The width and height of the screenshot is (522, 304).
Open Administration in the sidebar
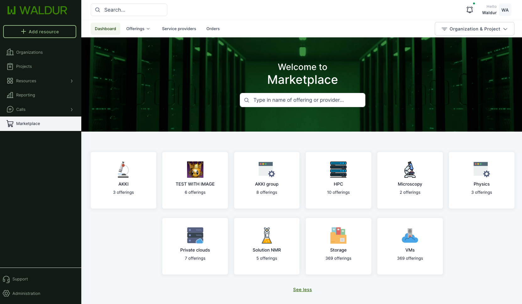point(26,293)
